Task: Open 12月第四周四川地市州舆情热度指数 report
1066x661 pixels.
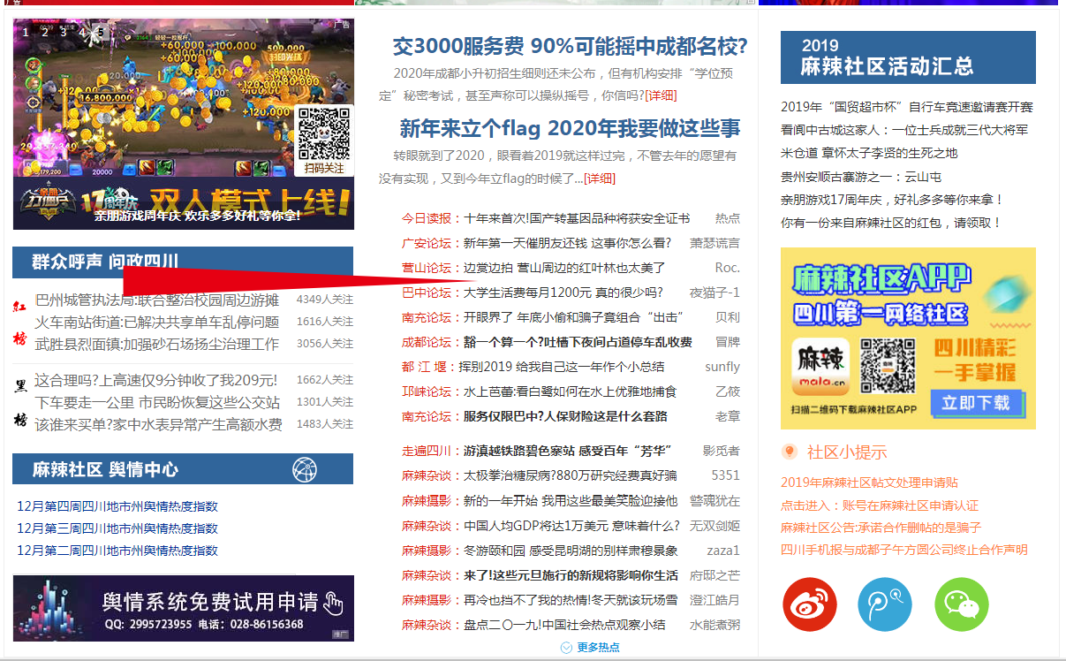Action: click(x=117, y=506)
